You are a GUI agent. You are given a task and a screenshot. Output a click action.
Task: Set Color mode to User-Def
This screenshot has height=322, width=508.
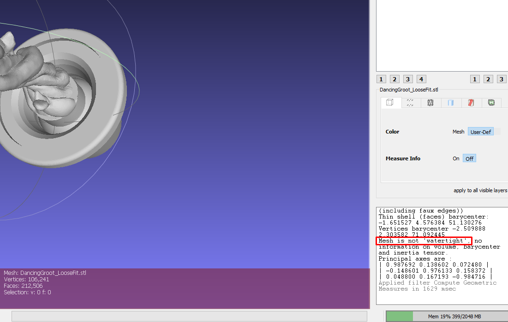481,132
